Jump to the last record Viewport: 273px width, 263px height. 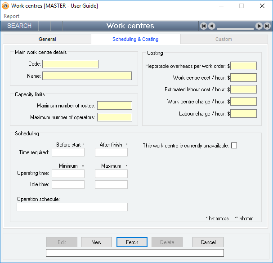(x=267, y=26)
